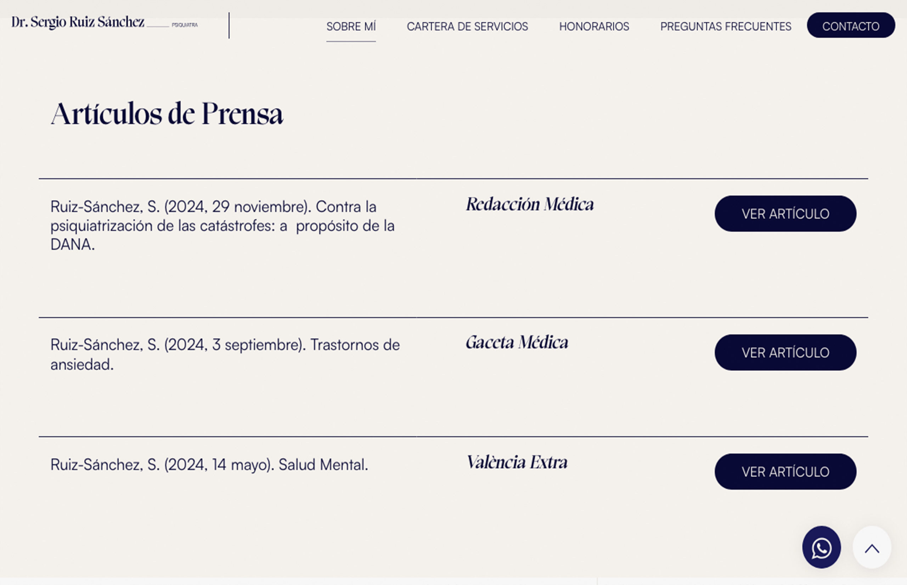Click the underline indicator below SOBRE MÍ
Screen dimensions: 907x585
(351, 41)
